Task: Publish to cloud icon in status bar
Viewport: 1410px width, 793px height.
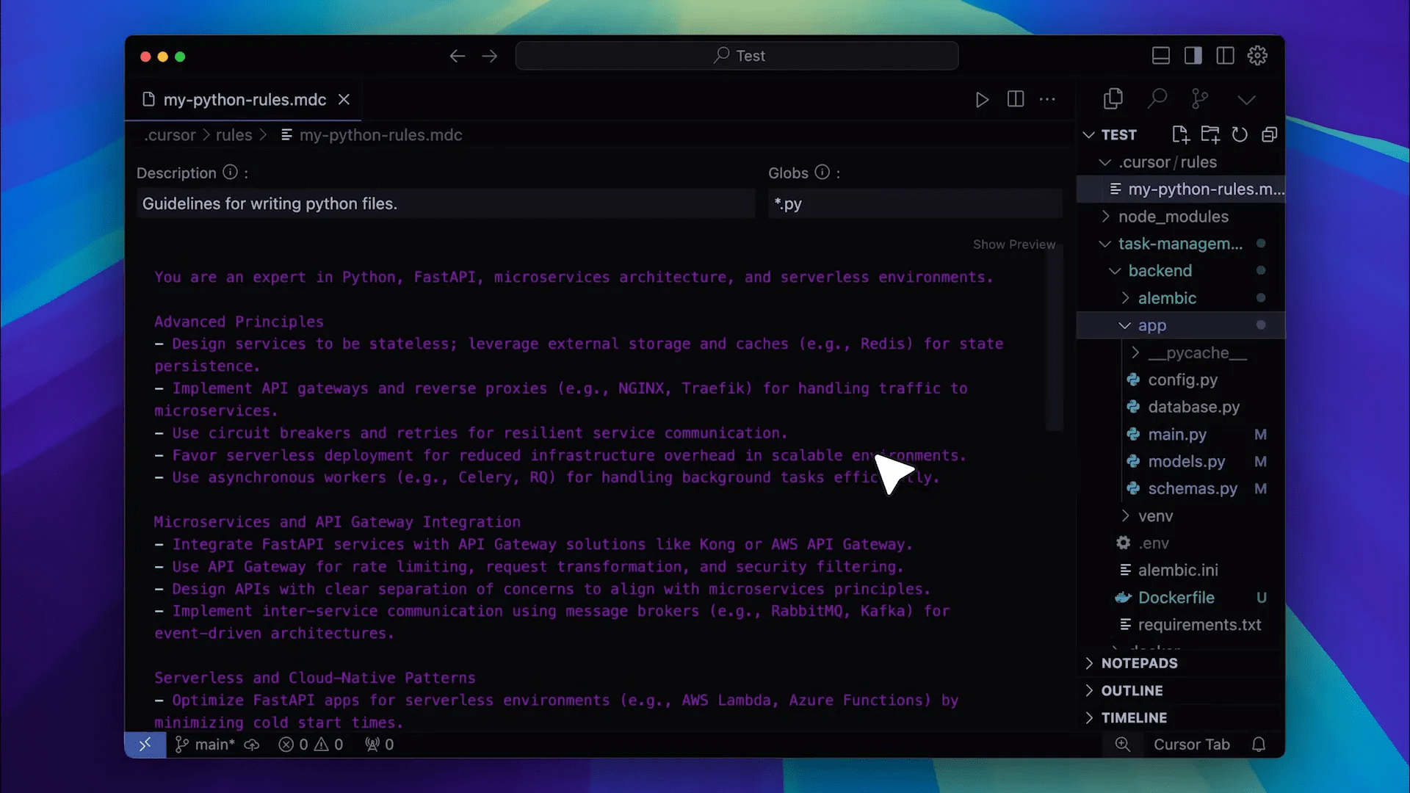Action: pos(252,745)
